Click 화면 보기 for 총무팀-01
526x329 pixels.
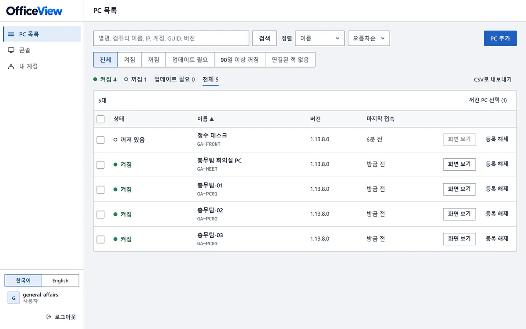coord(459,189)
